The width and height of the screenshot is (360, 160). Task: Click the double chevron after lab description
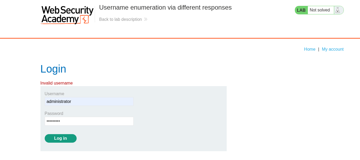pyautogui.click(x=146, y=19)
